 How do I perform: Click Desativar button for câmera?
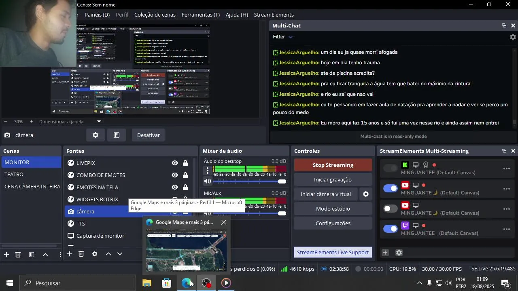pyautogui.click(x=149, y=135)
